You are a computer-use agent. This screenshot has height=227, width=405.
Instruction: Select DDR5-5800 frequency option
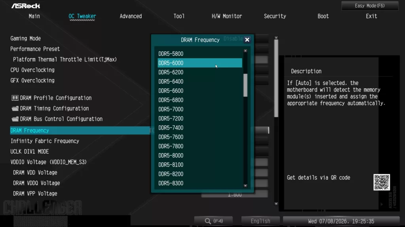click(200, 54)
